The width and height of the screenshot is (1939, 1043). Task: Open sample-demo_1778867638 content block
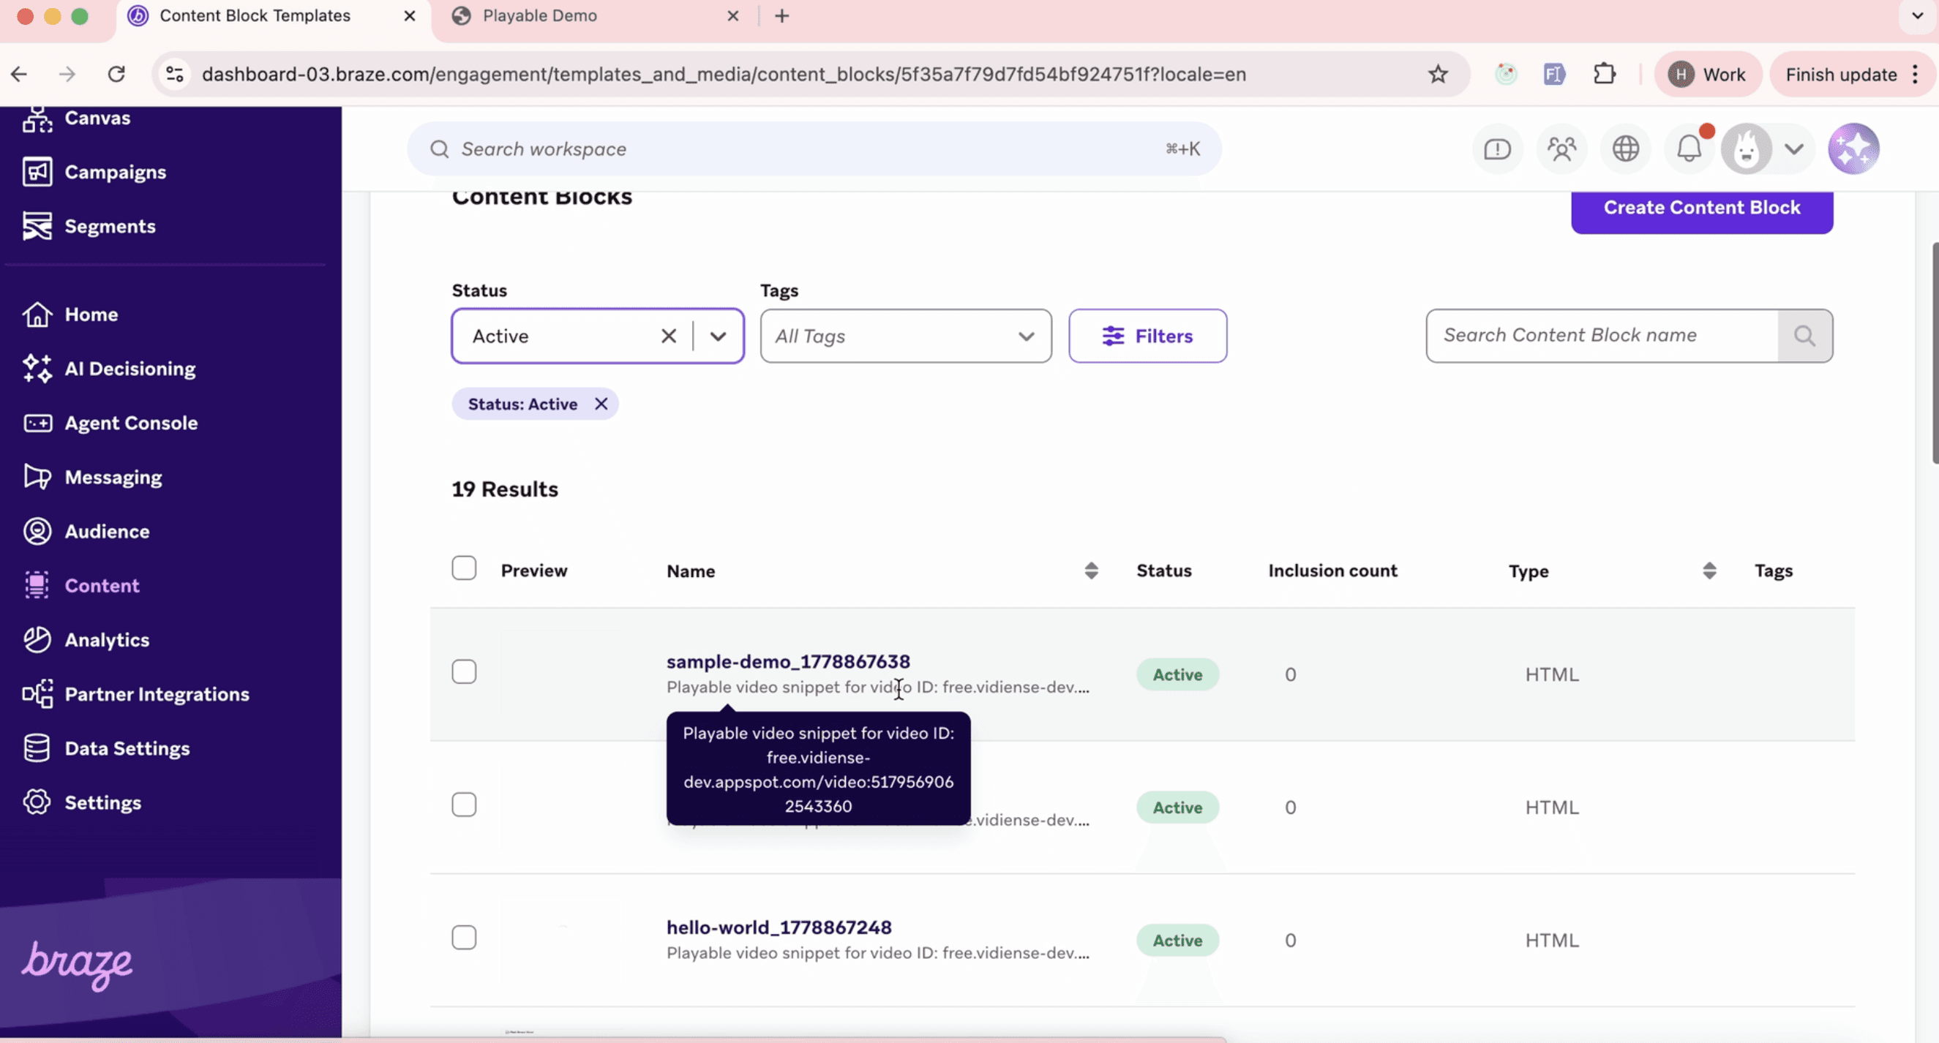pos(788,661)
